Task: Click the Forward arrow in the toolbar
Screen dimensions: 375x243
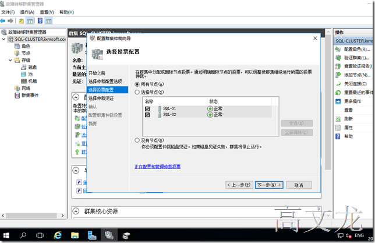Action: click(x=10, y=21)
